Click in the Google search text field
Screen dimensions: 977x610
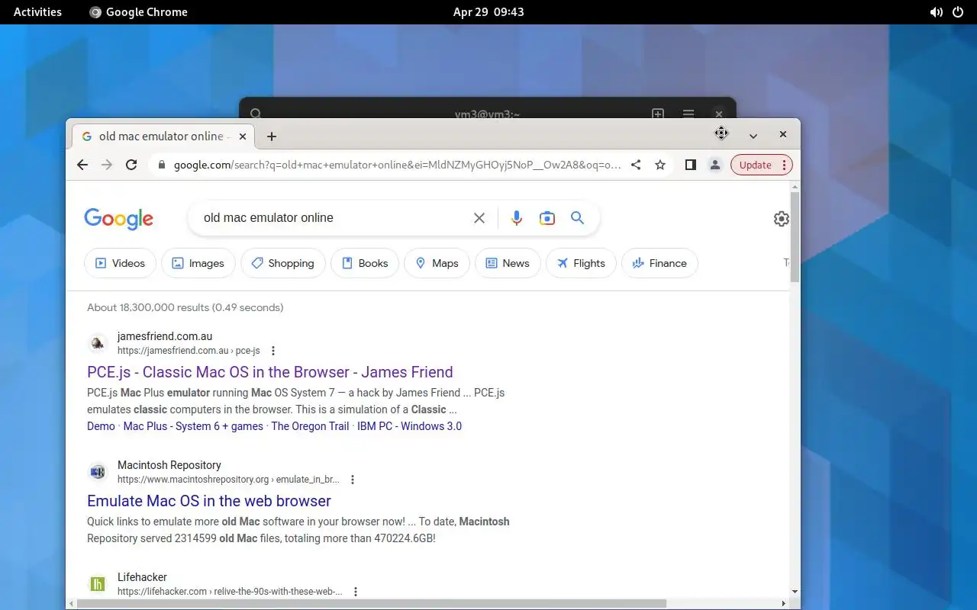tap(332, 218)
